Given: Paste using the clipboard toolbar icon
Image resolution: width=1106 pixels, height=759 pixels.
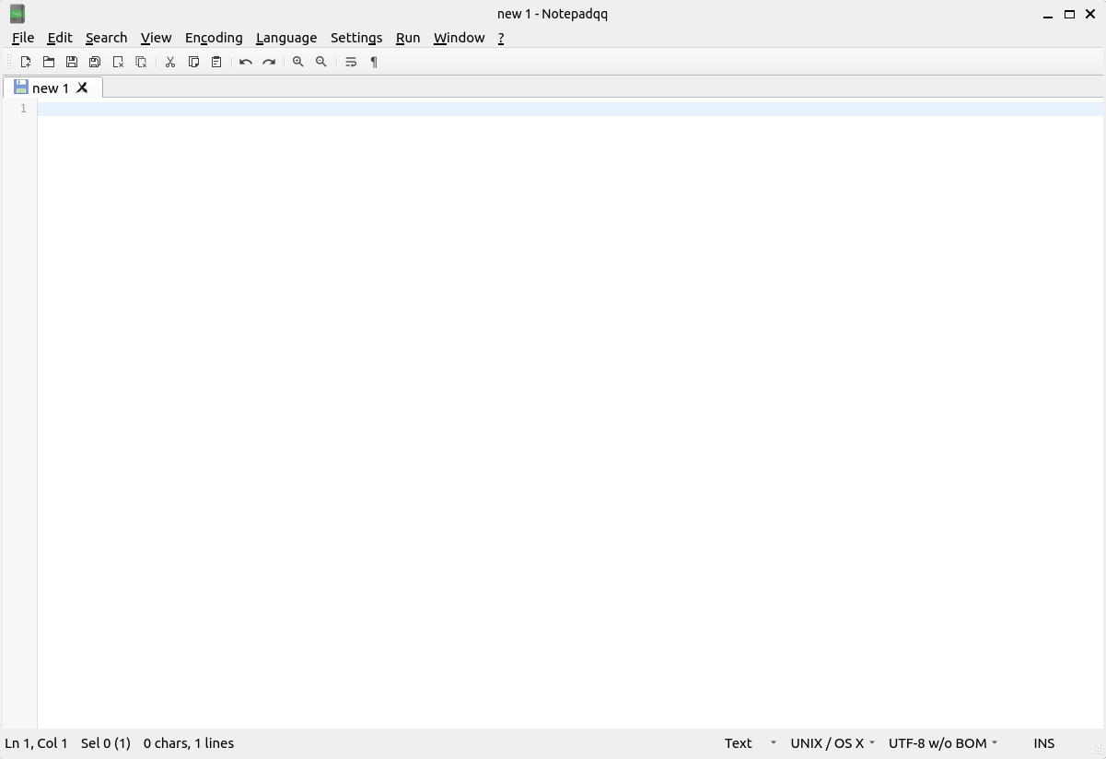Looking at the screenshot, I should click(216, 62).
